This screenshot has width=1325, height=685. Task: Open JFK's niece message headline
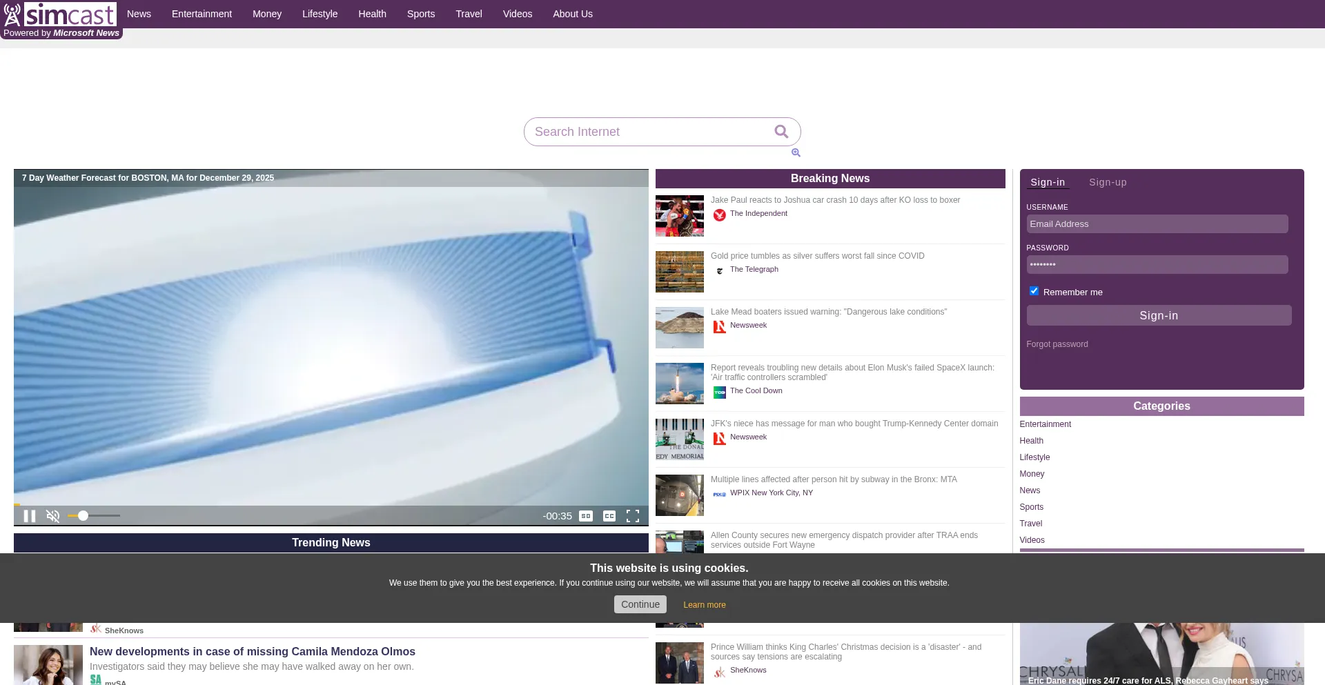(x=854, y=424)
